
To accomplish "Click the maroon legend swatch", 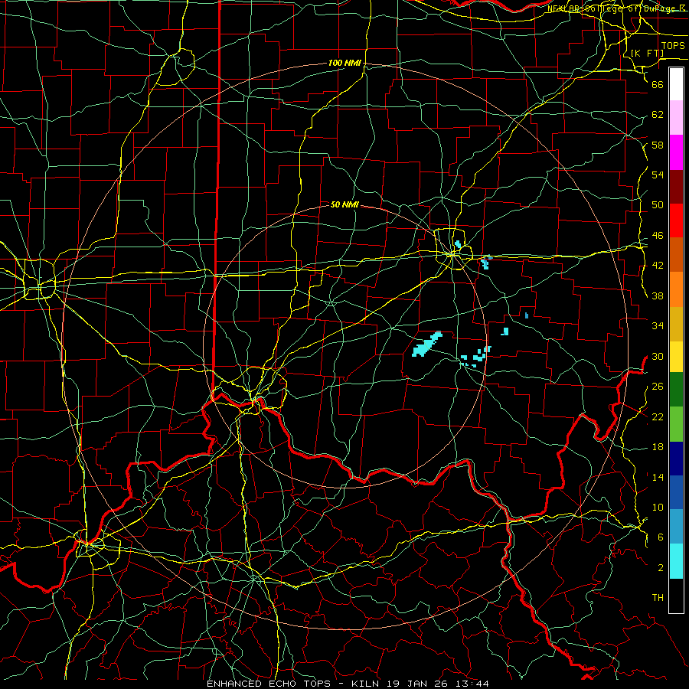I will (x=676, y=186).
